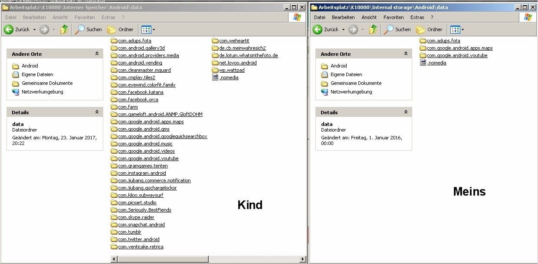538x264 pixels.
Task: Open Zurück history dropdown in Meins window
Action: point(343,29)
